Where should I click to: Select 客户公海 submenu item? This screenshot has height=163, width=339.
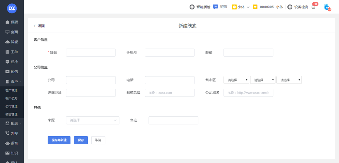11,98
